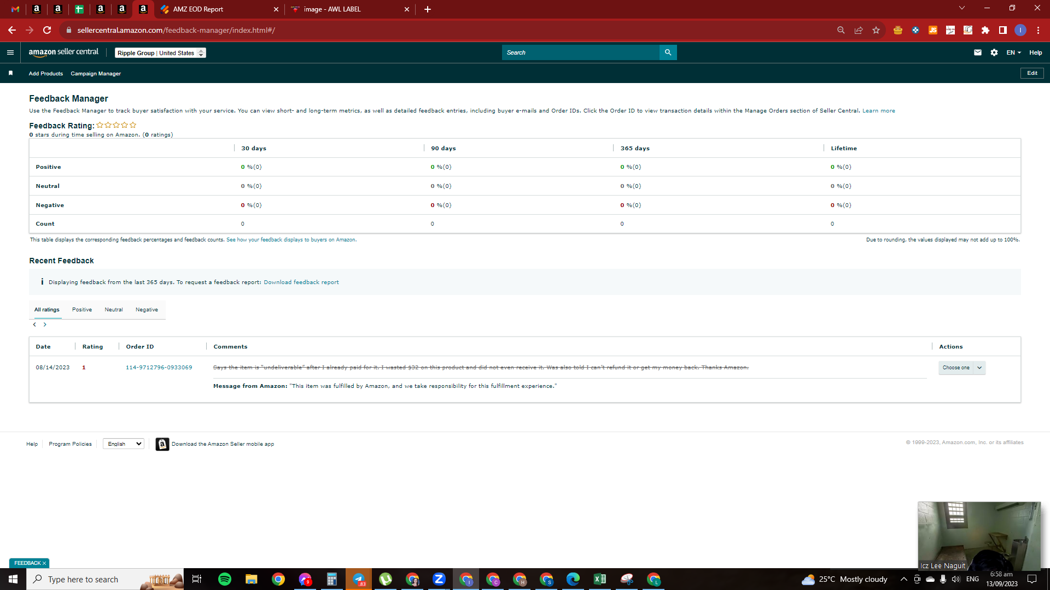Open the Ripple Group United States account switcher
Screen dimensions: 1050x590
tap(160, 53)
